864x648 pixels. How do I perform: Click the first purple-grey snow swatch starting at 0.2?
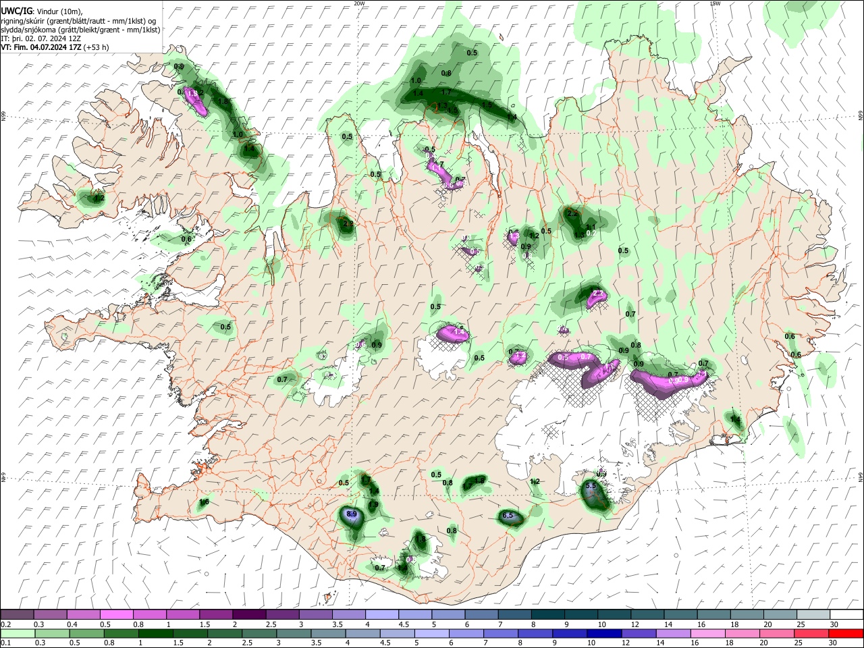click(17, 614)
